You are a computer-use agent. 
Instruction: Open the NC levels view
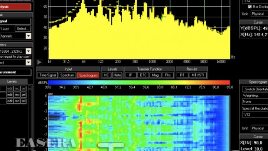coord(107,75)
